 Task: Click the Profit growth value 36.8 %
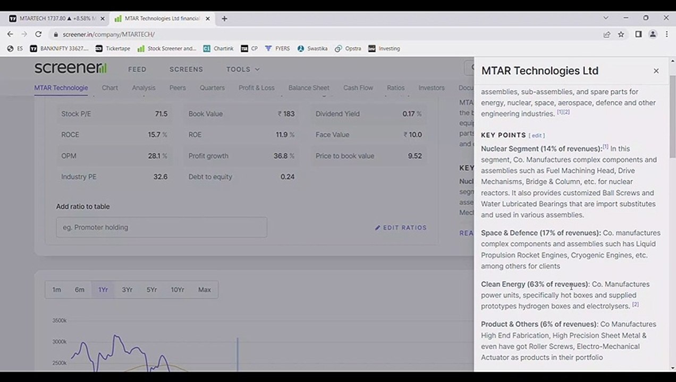point(284,156)
